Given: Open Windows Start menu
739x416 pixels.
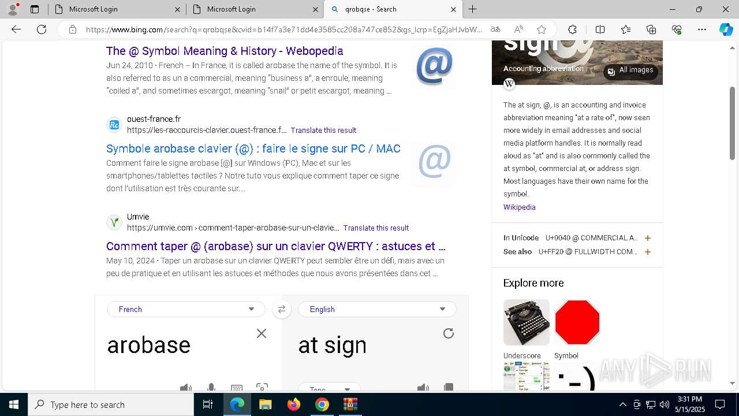Looking at the screenshot, I should tap(14, 404).
